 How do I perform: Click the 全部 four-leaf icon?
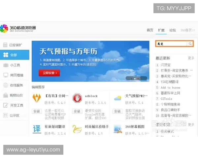tap(6, 55)
